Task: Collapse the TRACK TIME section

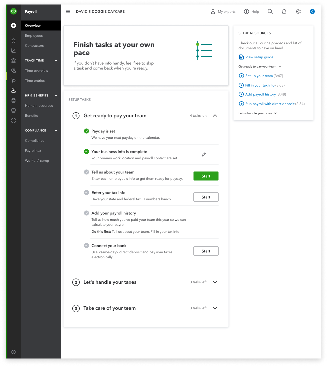Action: tap(56, 60)
